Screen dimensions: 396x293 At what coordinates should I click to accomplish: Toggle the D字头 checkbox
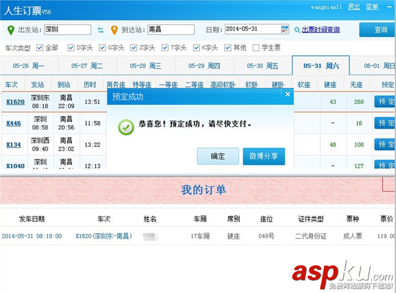coord(71,48)
